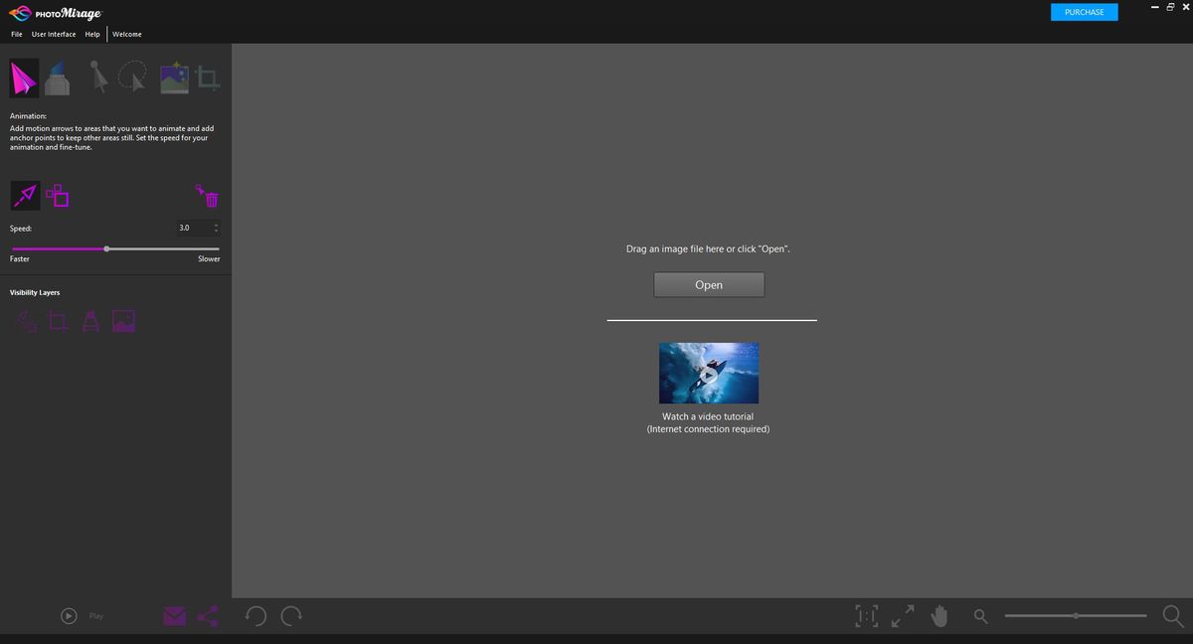Image resolution: width=1193 pixels, height=644 pixels.
Task: Select the Animation motion arrow tool
Action: [x=24, y=78]
